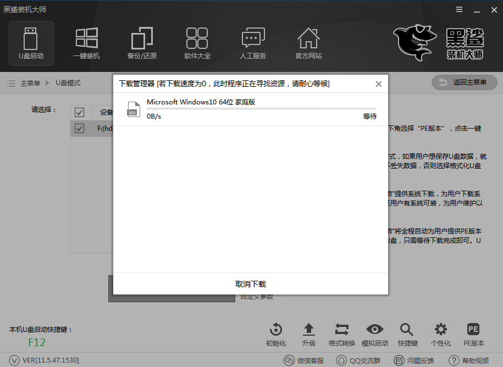This screenshot has width=503, height=367.
Task: Open 人工服务 customer support
Action: click(252, 43)
